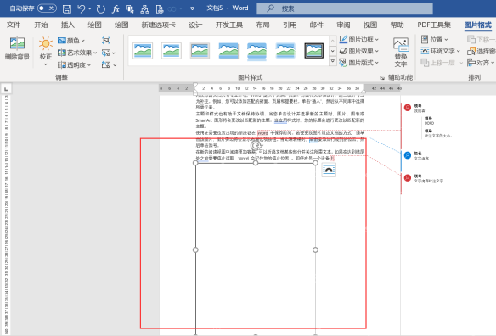This screenshot has height=336, width=496.
Task: Open the 环绕文字 Wrap Text dropdown
Action: tap(459, 51)
